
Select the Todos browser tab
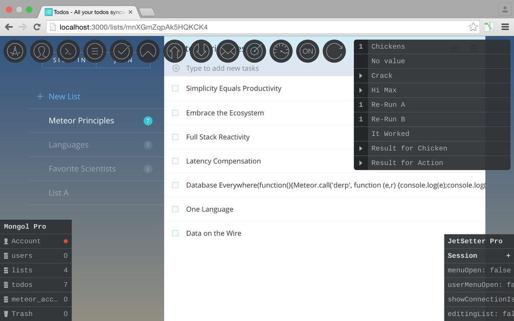click(x=88, y=12)
